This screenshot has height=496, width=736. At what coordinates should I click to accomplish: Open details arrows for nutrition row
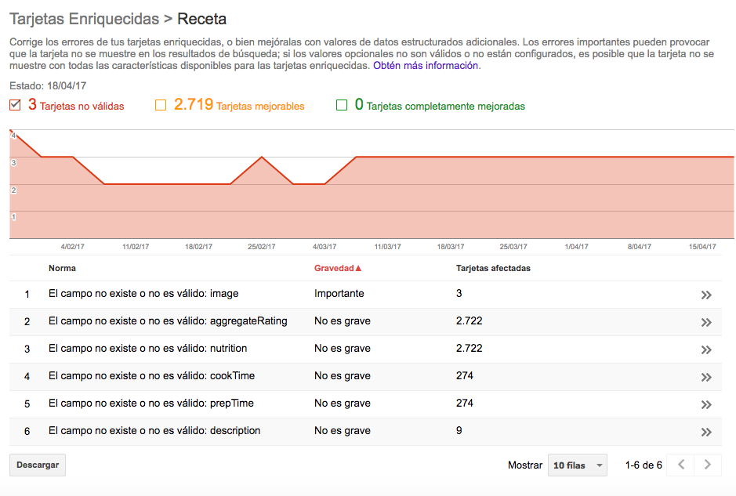[706, 349]
